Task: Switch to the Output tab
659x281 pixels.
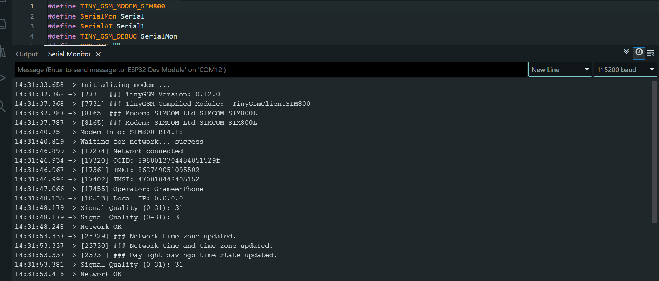Action: coord(27,54)
